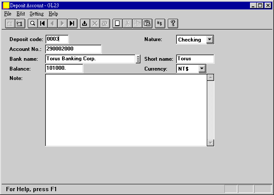This screenshot has width=274, height=195.
Task: Click into the Deposit code field
Action: 57,39
